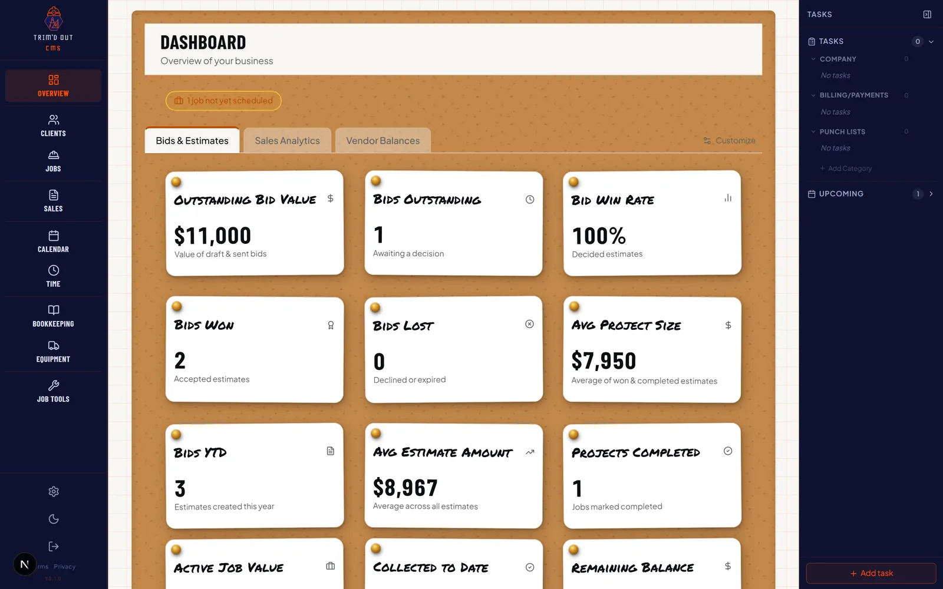Click the Upcoming count badge showing 1
The width and height of the screenshot is (943, 589).
(x=918, y=194)
